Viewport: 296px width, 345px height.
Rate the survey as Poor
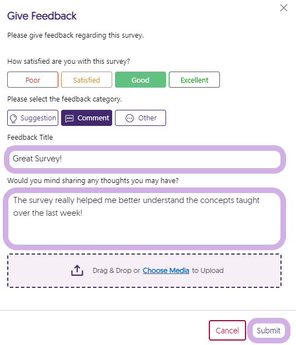coord(33,80)
